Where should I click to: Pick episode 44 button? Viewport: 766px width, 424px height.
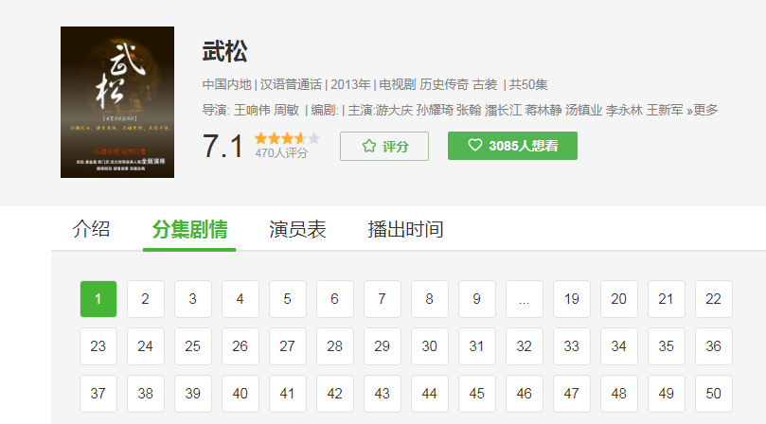point(430,394)
